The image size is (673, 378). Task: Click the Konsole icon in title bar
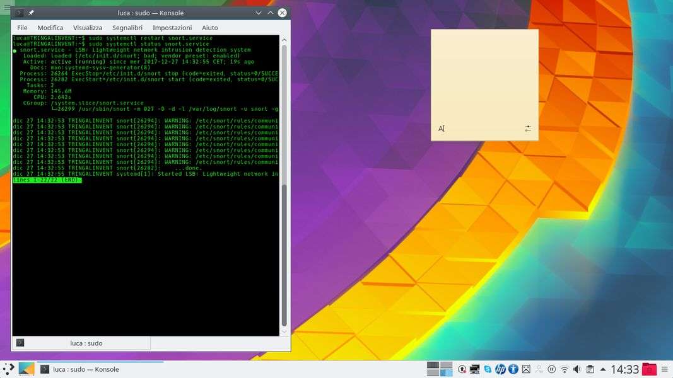[x=19, y=13]
